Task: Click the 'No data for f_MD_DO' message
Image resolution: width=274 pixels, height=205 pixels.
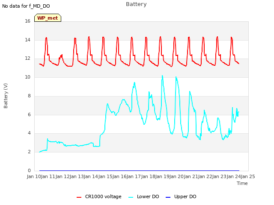Action: click(26, 6)
